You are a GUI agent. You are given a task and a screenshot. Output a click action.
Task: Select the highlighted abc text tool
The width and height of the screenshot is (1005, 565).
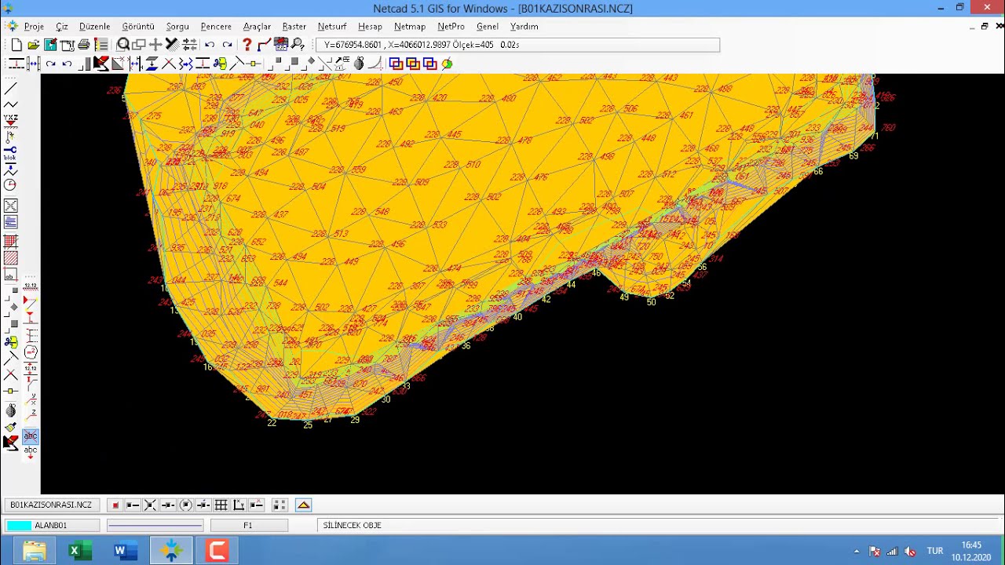(x=31, y=436)
